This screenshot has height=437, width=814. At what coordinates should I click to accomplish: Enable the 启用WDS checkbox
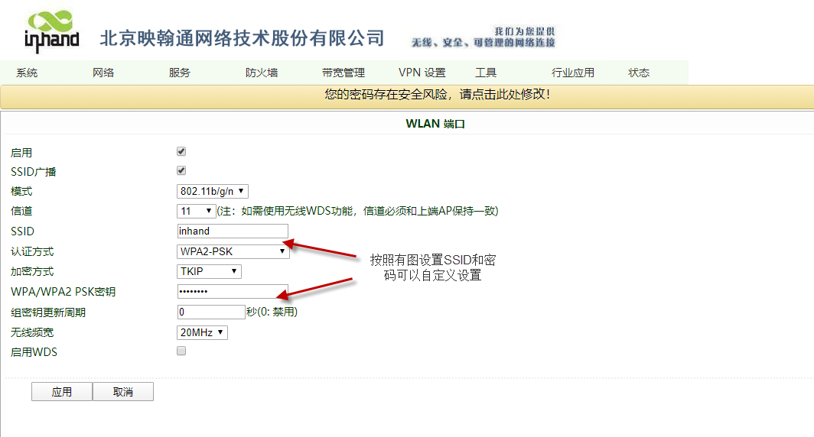(x=181, y=351)
